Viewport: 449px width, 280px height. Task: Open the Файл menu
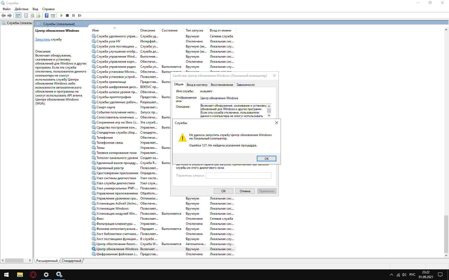coord(7,9)
